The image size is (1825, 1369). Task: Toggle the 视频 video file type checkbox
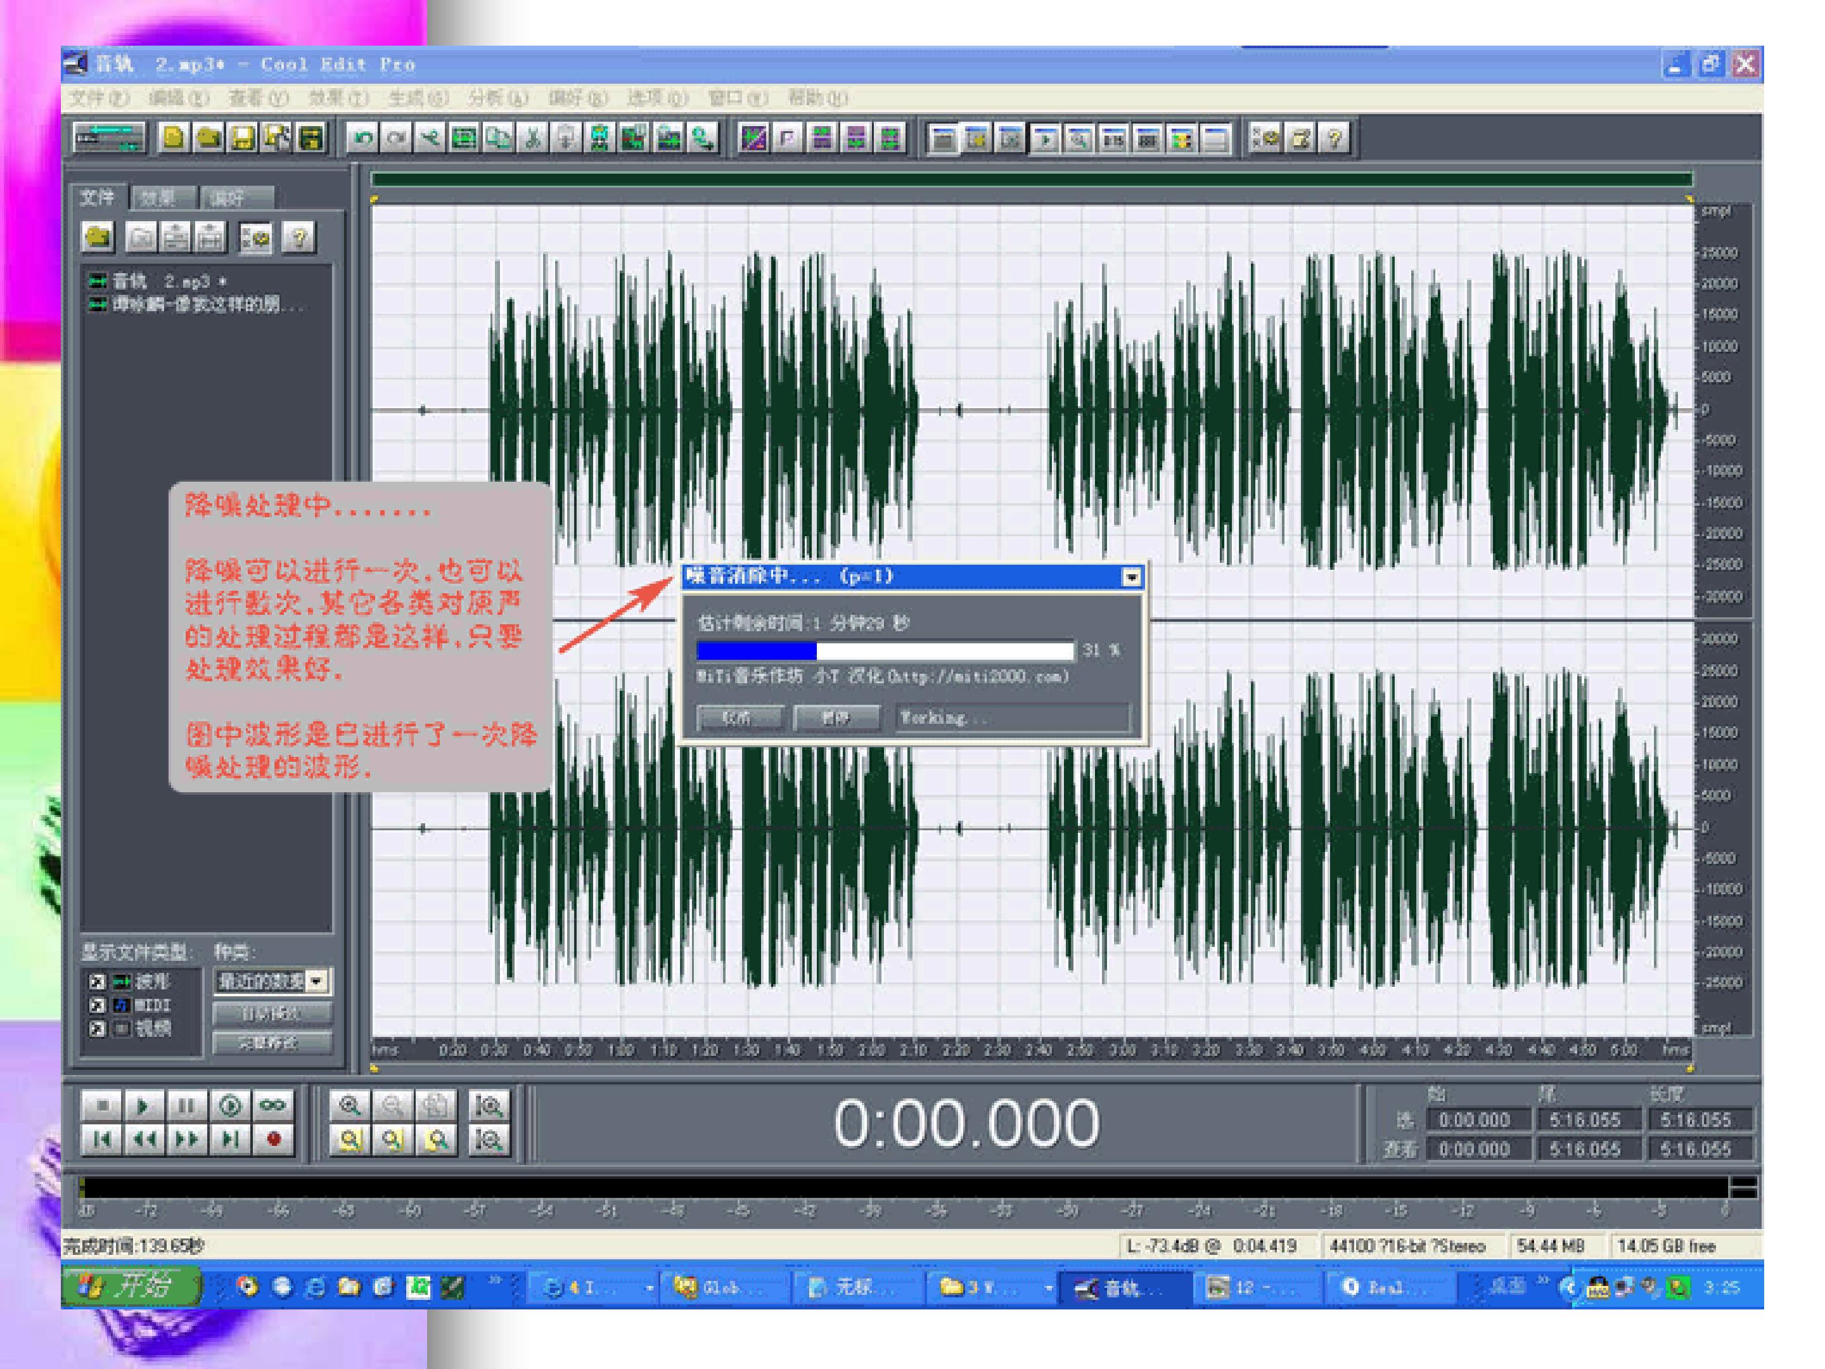coord(96,1029)
